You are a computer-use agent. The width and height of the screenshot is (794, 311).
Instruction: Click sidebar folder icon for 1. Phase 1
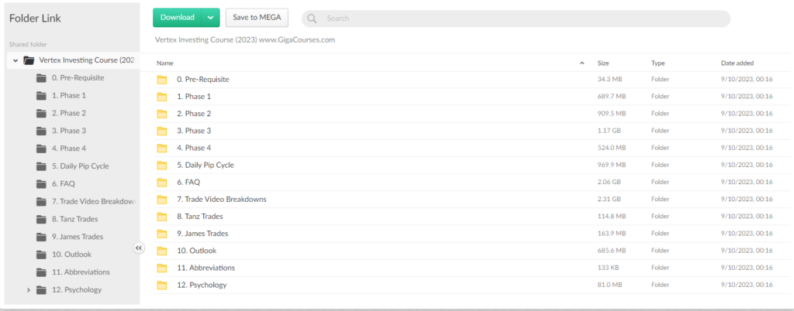click(x=41, y=96)
